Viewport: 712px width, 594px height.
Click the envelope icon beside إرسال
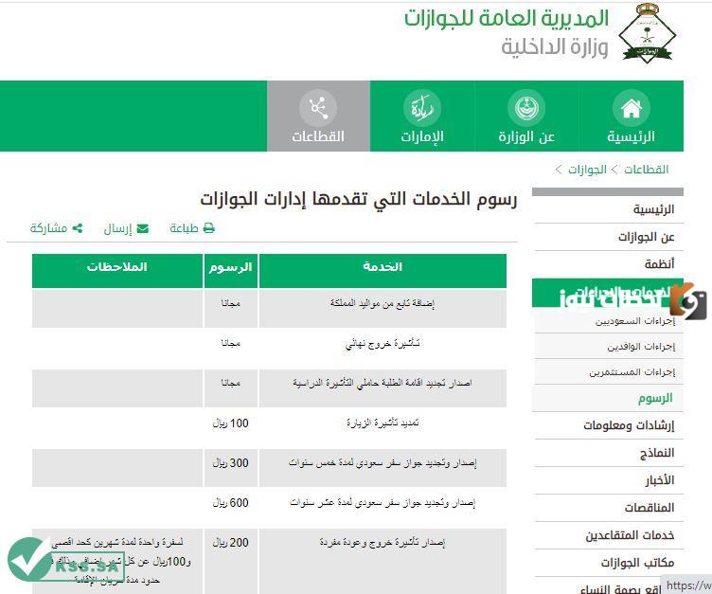143,228
